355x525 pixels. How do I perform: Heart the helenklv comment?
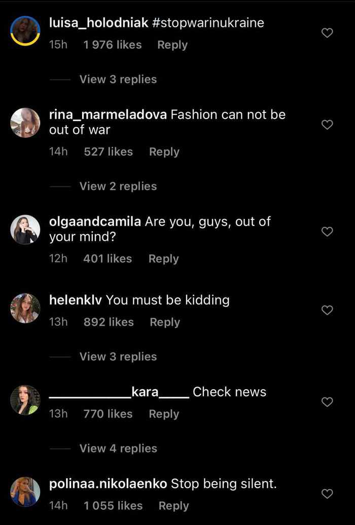[x=328, y=310]
